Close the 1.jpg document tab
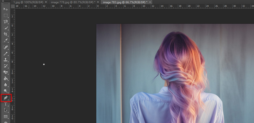Image resolution: width=254 pixels, height=123 pixels. point(46,2)
